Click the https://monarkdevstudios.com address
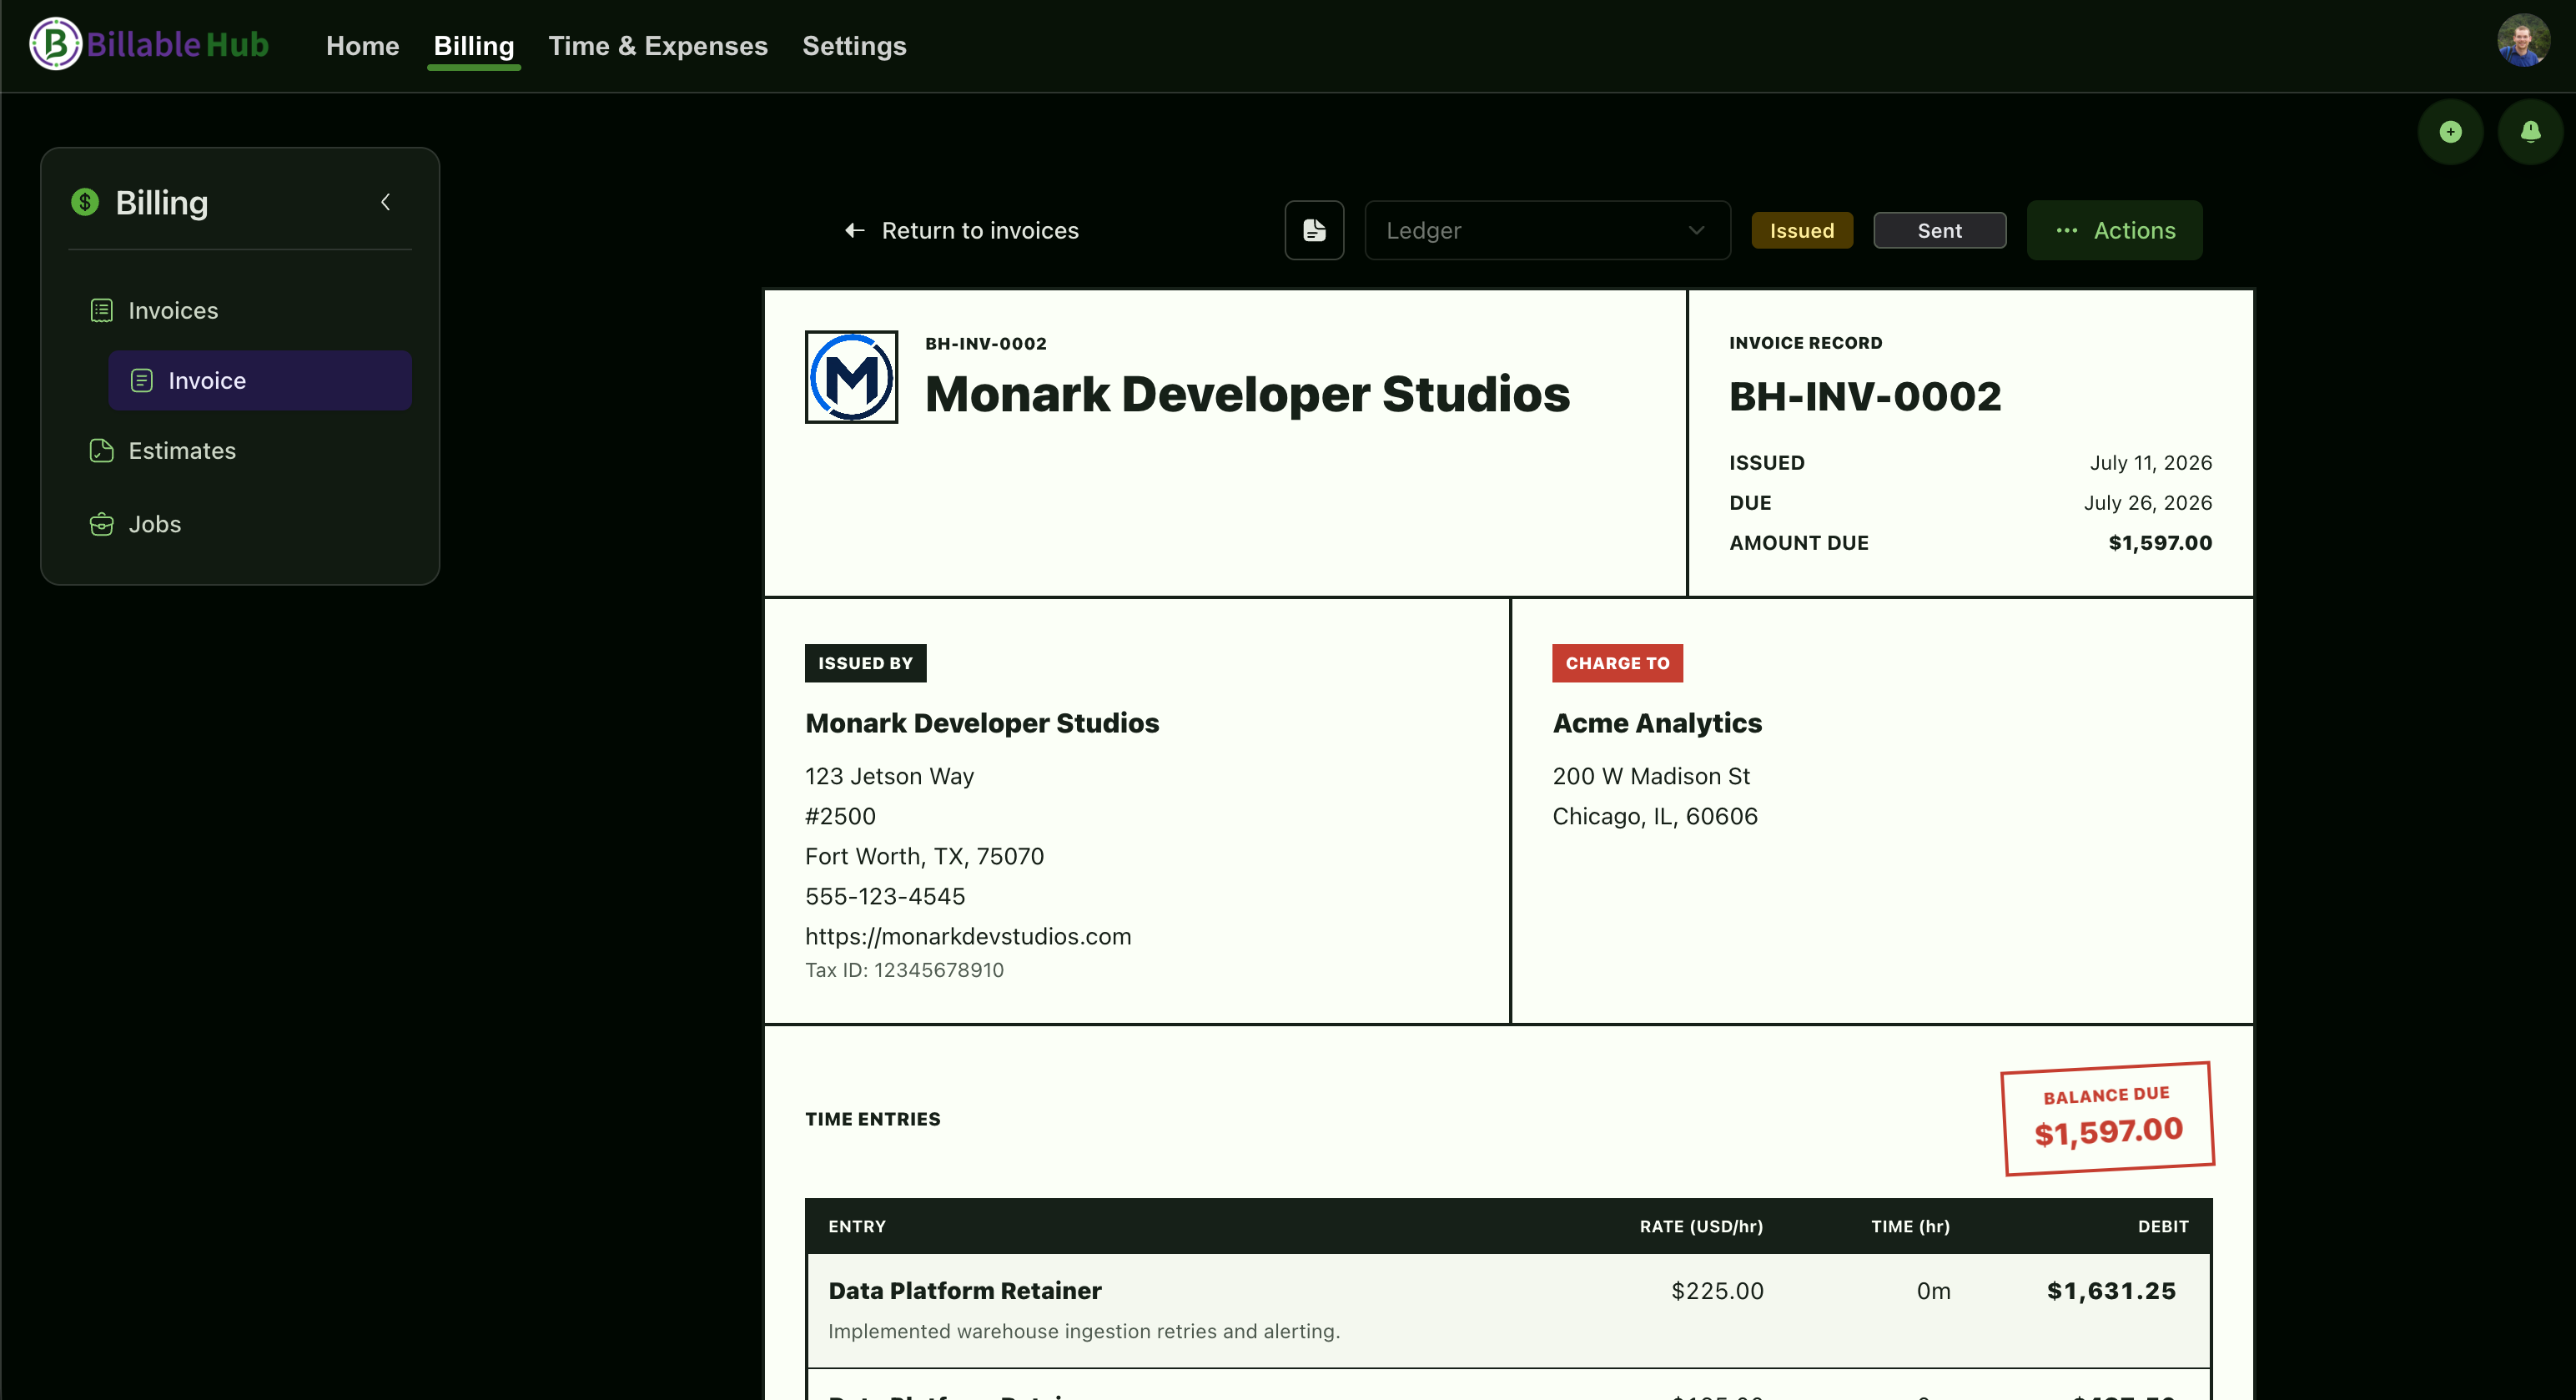The height and width of the screenshot is (1400, 2576). [968, 937]
